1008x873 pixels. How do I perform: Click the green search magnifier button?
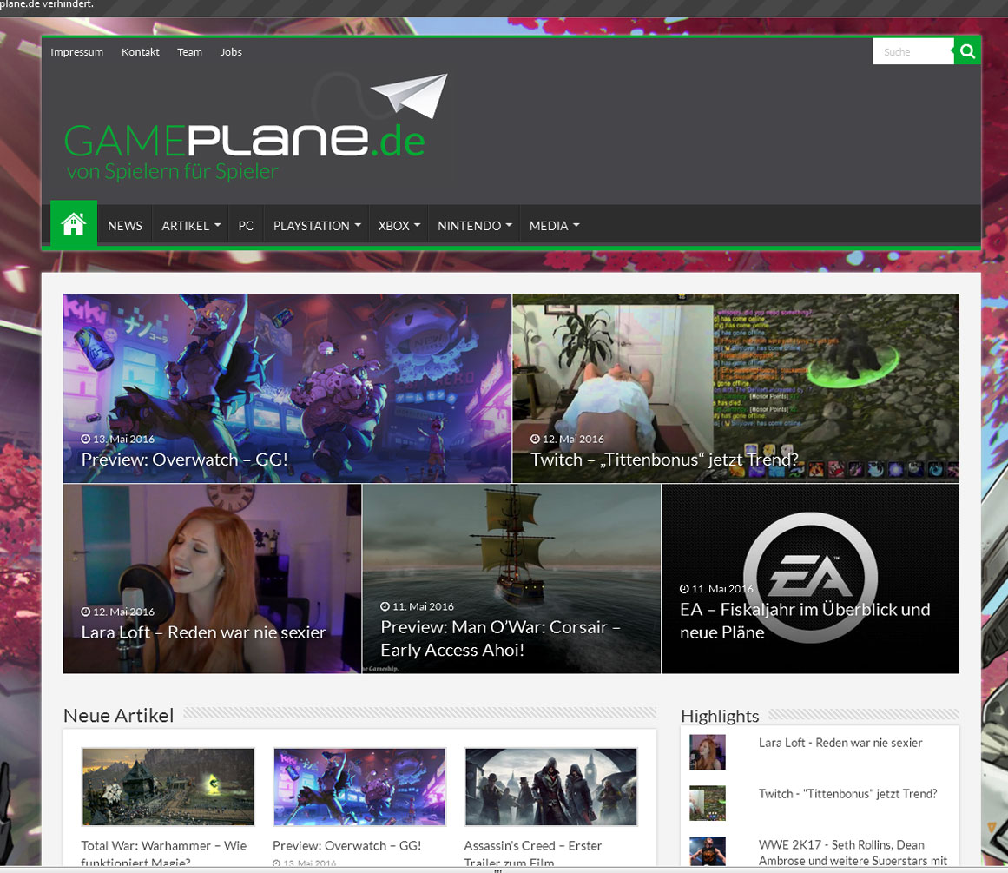pyautogui.click(x=967, y=51)
